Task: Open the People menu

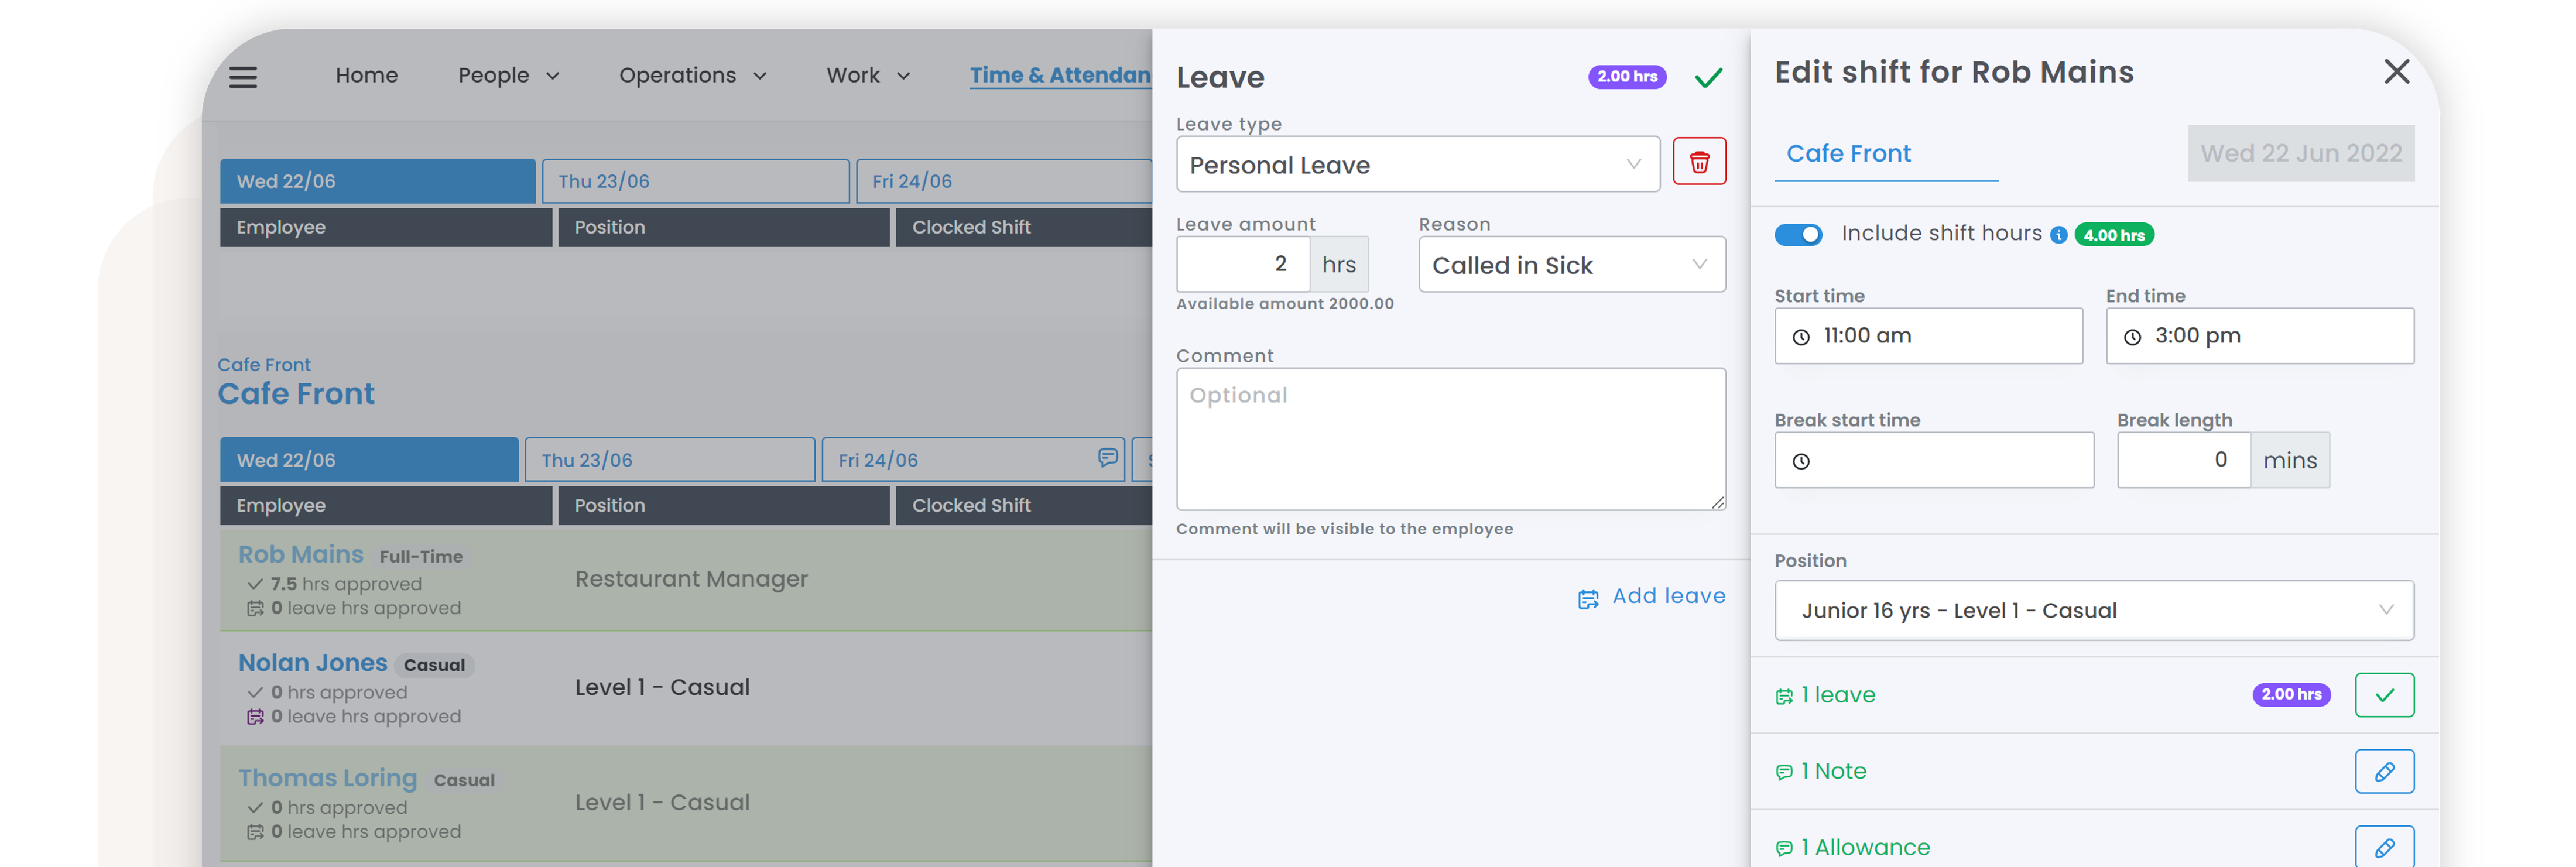Action: click(x=508, y=76)
